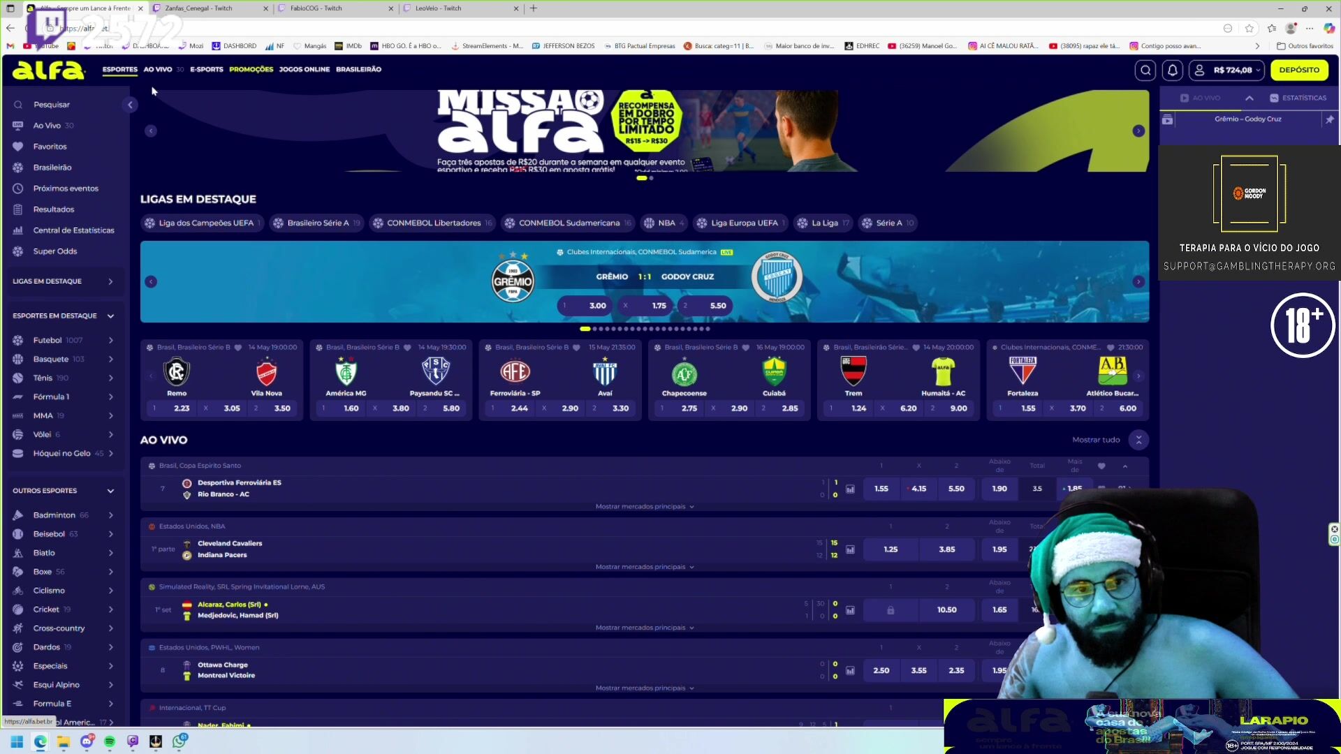
Task: Open statistics icon for Cleveland Cavaliers match
Action: pos(850,549)
